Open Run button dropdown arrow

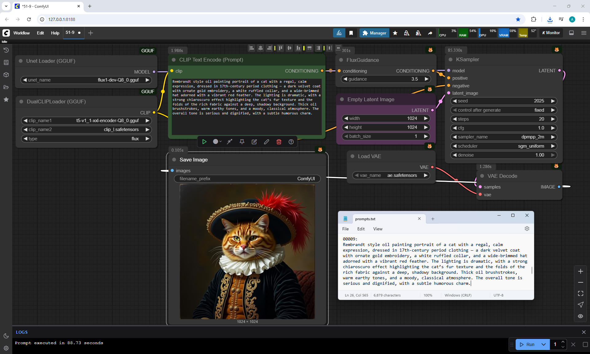point(543,344)
